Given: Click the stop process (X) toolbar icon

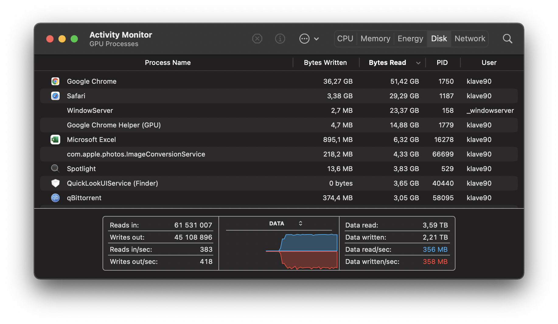Looking at the screenshot, I should (257, 39).
